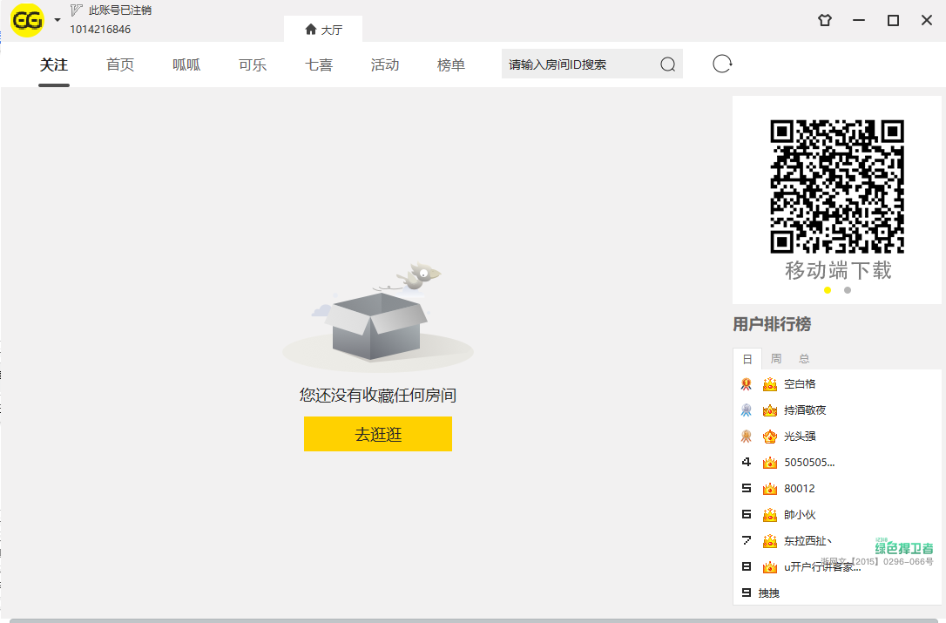Minimize the window
This screenshot has width=946, height=623.
[x=859, y=20]
